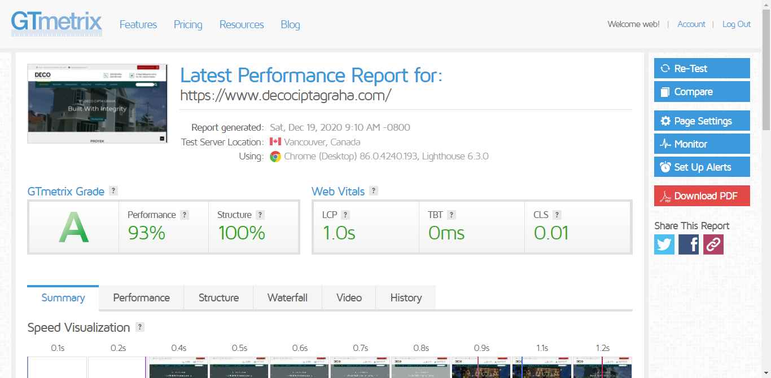The image size is (771, 378).
Task: Open Page Settings
Action: 702,121
